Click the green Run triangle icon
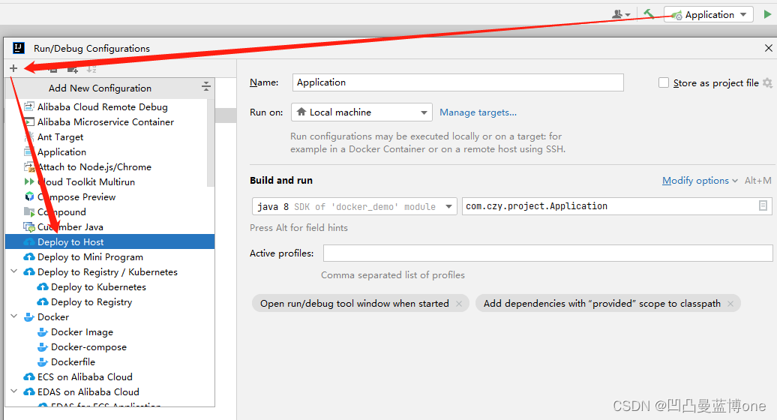 tap(767, 14)
